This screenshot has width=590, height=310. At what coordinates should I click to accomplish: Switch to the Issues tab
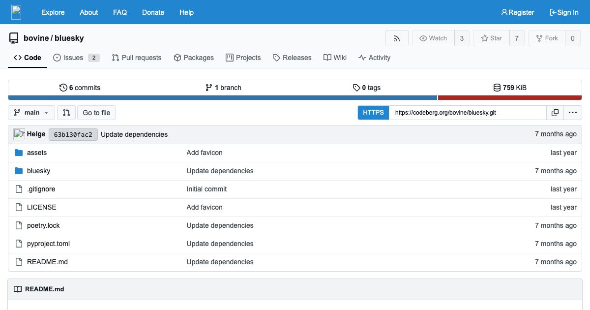point(72,58)
